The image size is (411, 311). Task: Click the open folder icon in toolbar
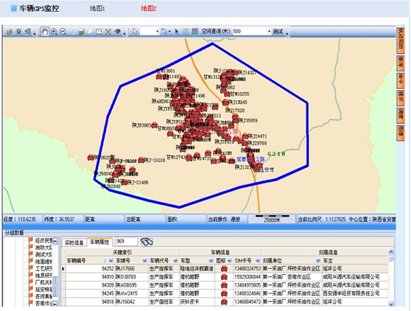8,32
